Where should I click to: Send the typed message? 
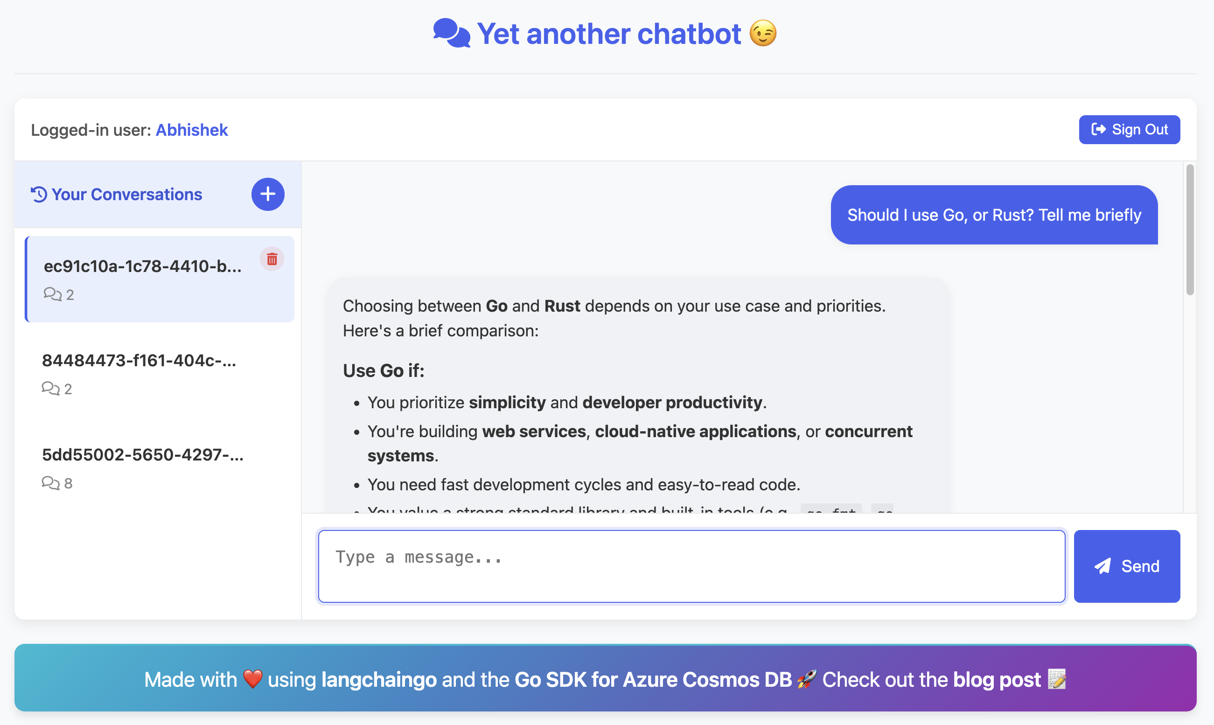pos(1127,566)
